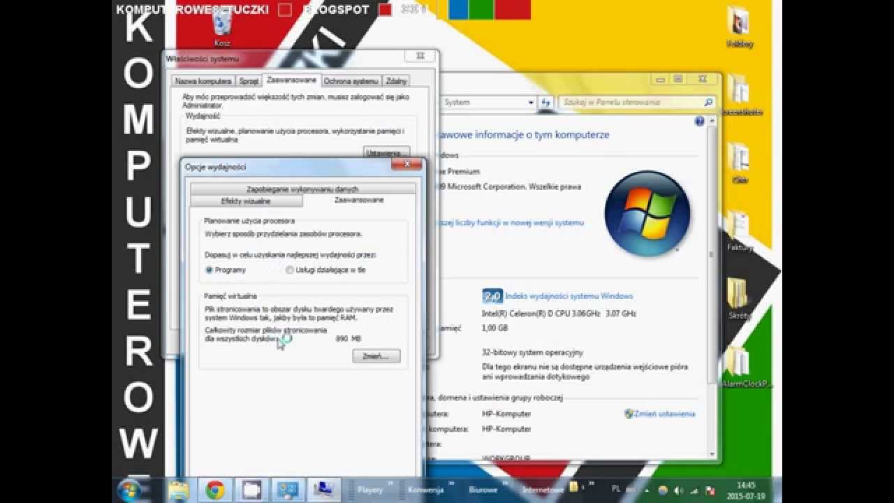Open the Kosz recycle bin desktop icon
Image resolution: width=894 pixels, height=503 pixels.
coord(222,27)
